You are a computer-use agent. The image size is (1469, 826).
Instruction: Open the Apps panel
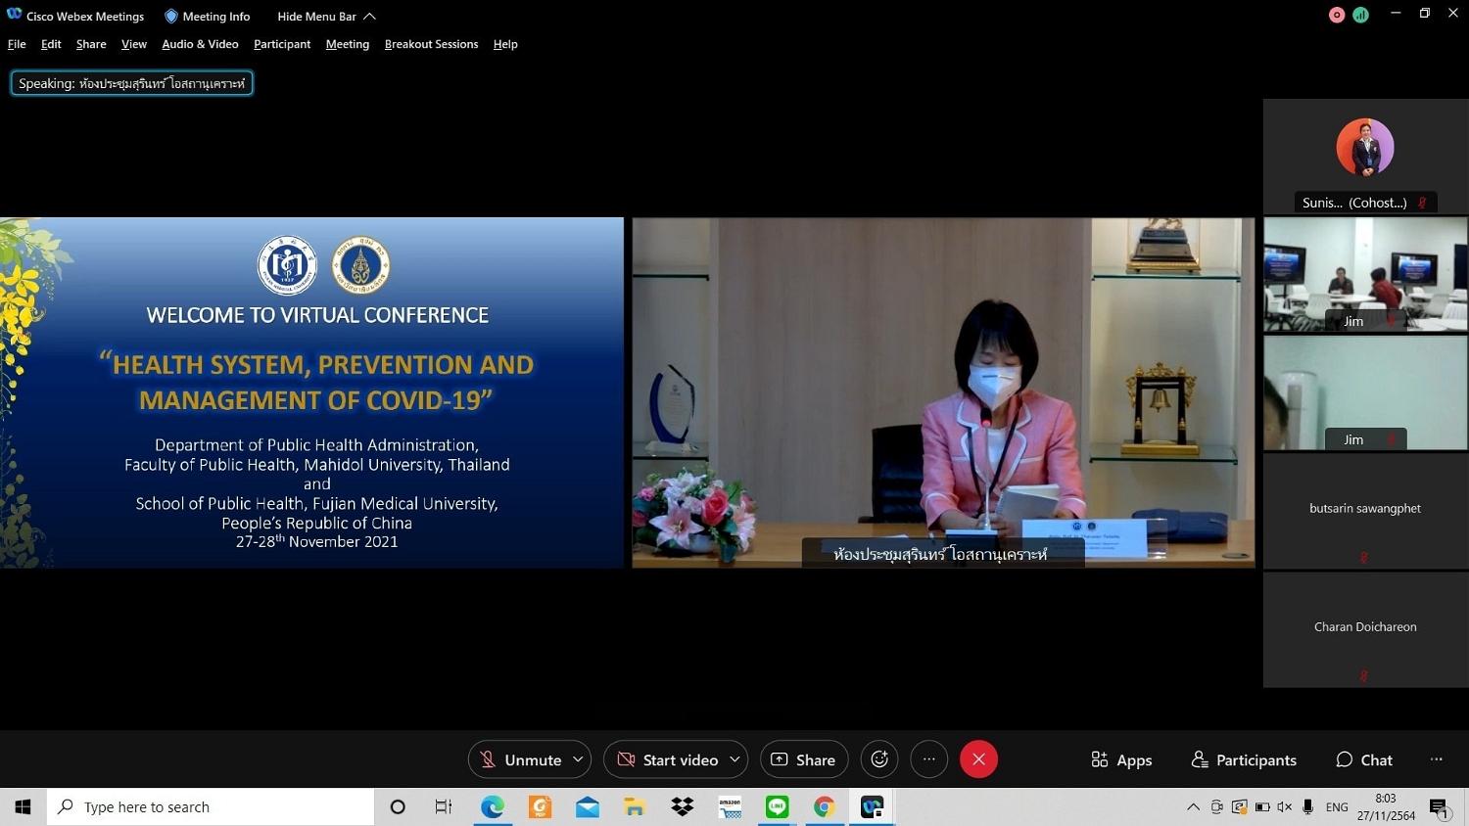pos(1121,759)
